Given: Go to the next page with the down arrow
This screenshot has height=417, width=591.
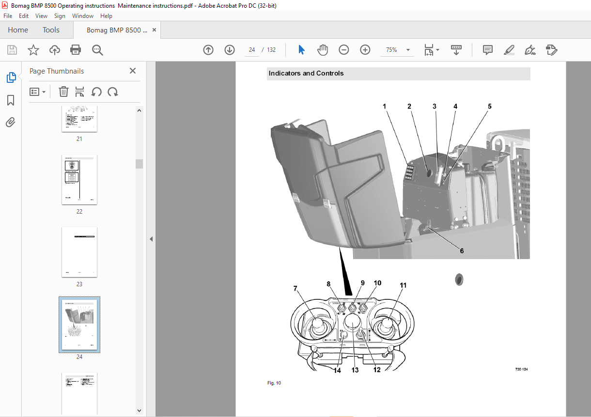Looking at the screenshot, I should [x=230, y=50].
